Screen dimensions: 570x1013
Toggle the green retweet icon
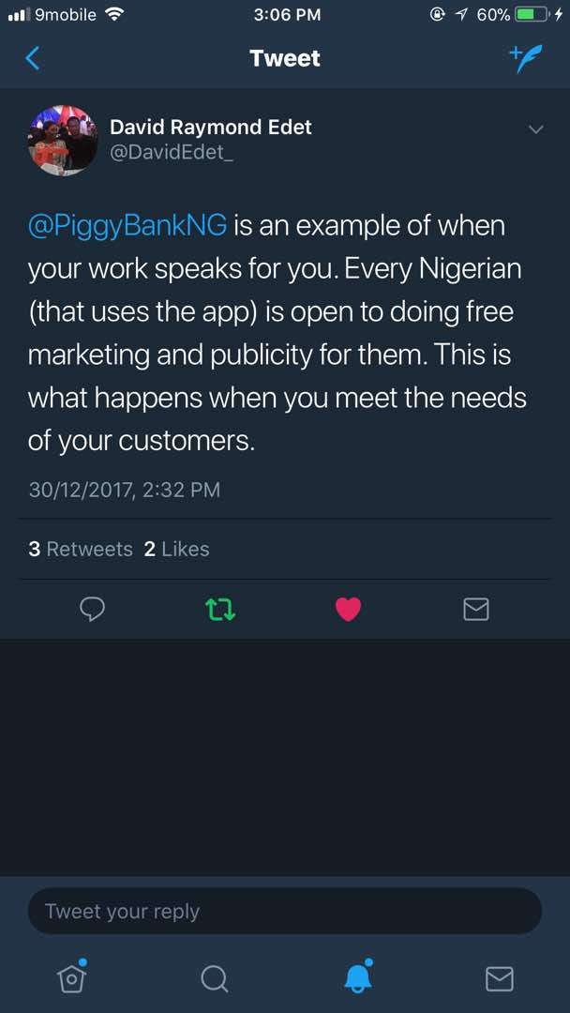click(220, 609)
